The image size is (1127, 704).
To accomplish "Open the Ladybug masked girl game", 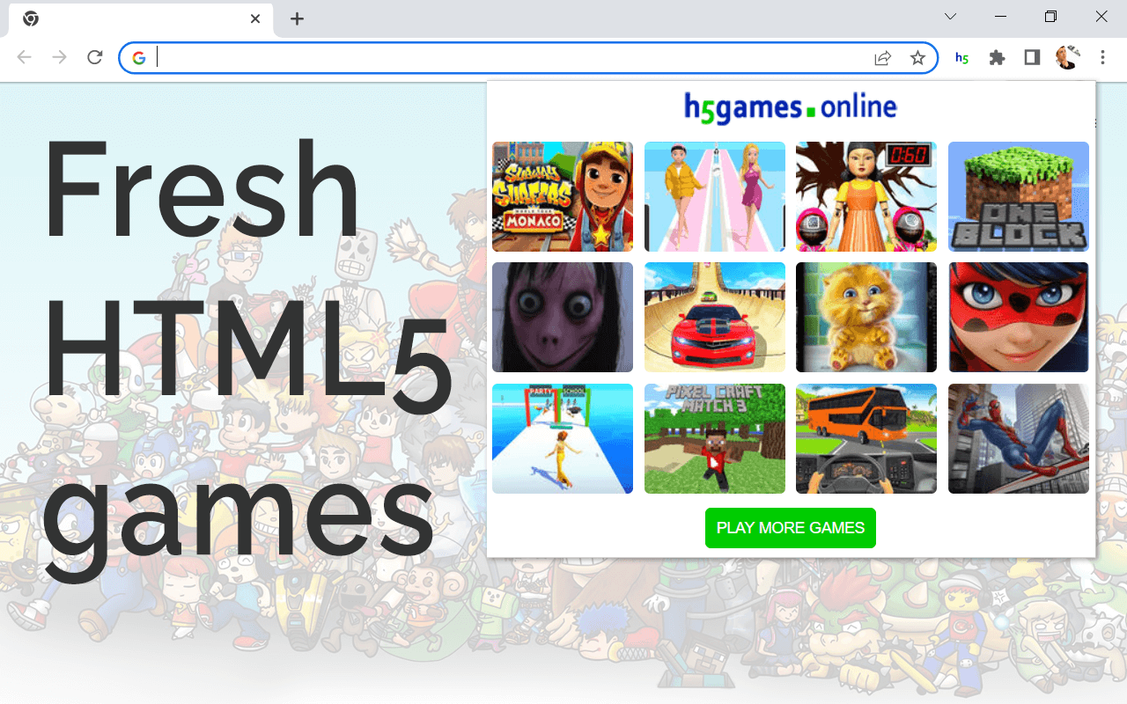I will click(x=1019, y=317).
